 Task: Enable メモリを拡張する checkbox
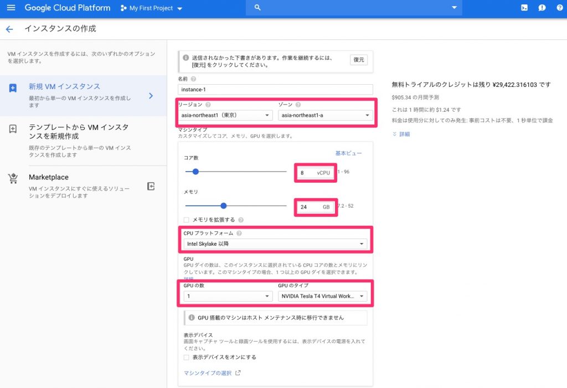tap(187, 220)
